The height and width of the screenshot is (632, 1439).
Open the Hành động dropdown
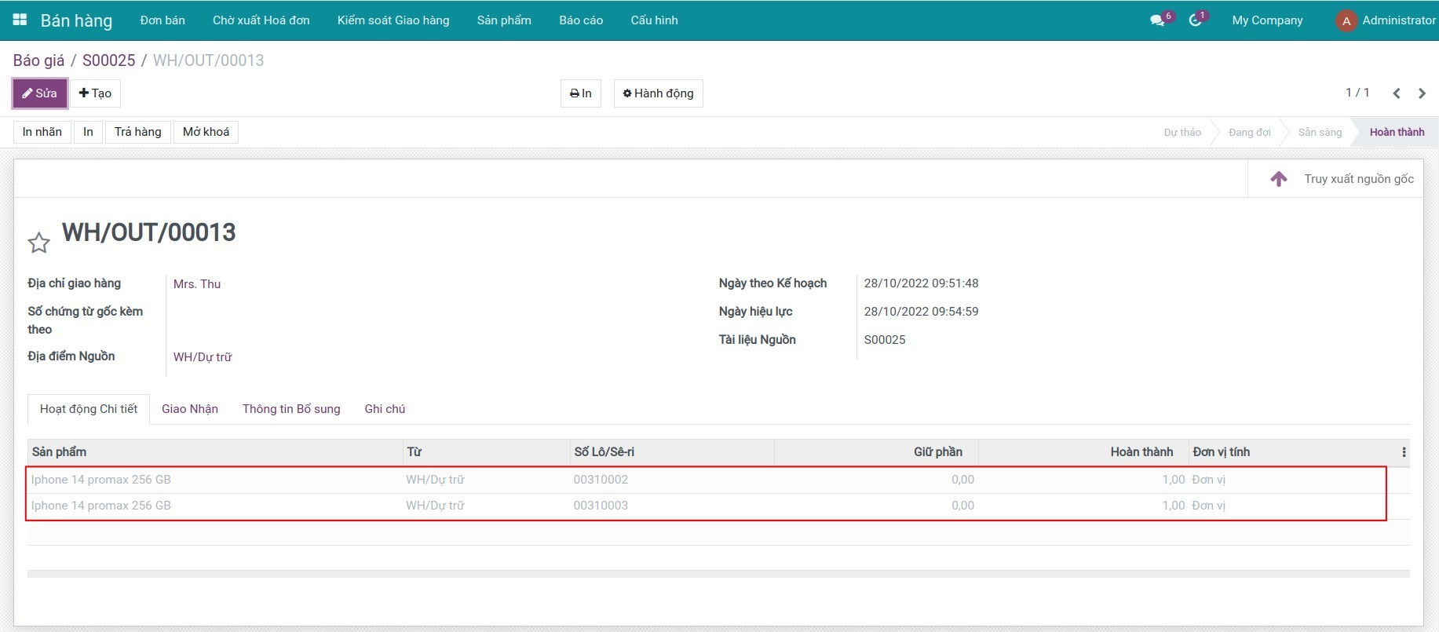click(x=658, y=93)
